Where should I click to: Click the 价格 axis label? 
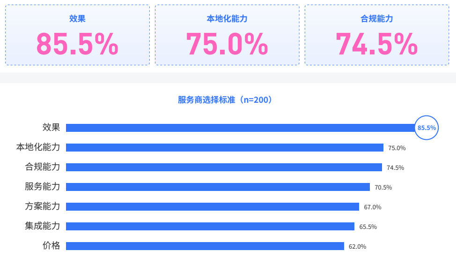pos(51,246)
